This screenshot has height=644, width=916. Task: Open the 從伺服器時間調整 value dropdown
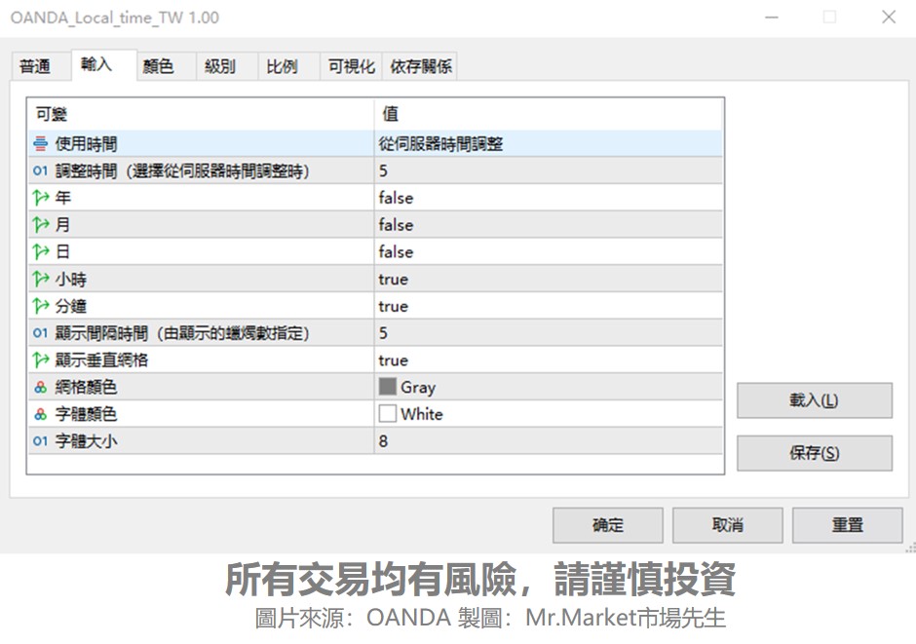pyautogui.click(x=548, y=143)
